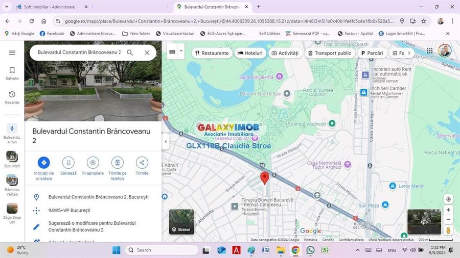This screenshot has height=258, width=460.
Task: Toggle the Straturi layers view
Action: click(x=181, y=222)
